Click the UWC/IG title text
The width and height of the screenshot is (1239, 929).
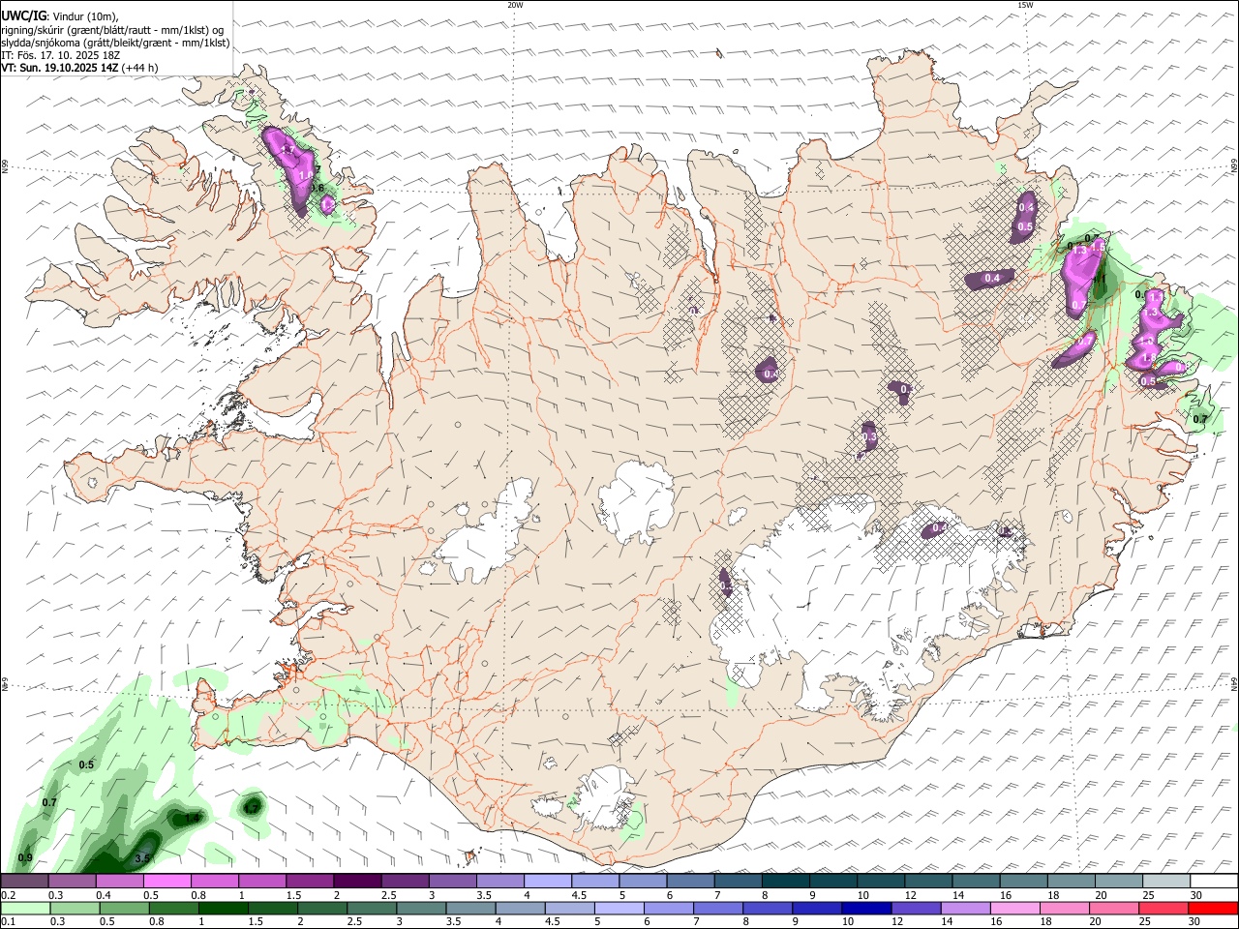coord(23,16)
